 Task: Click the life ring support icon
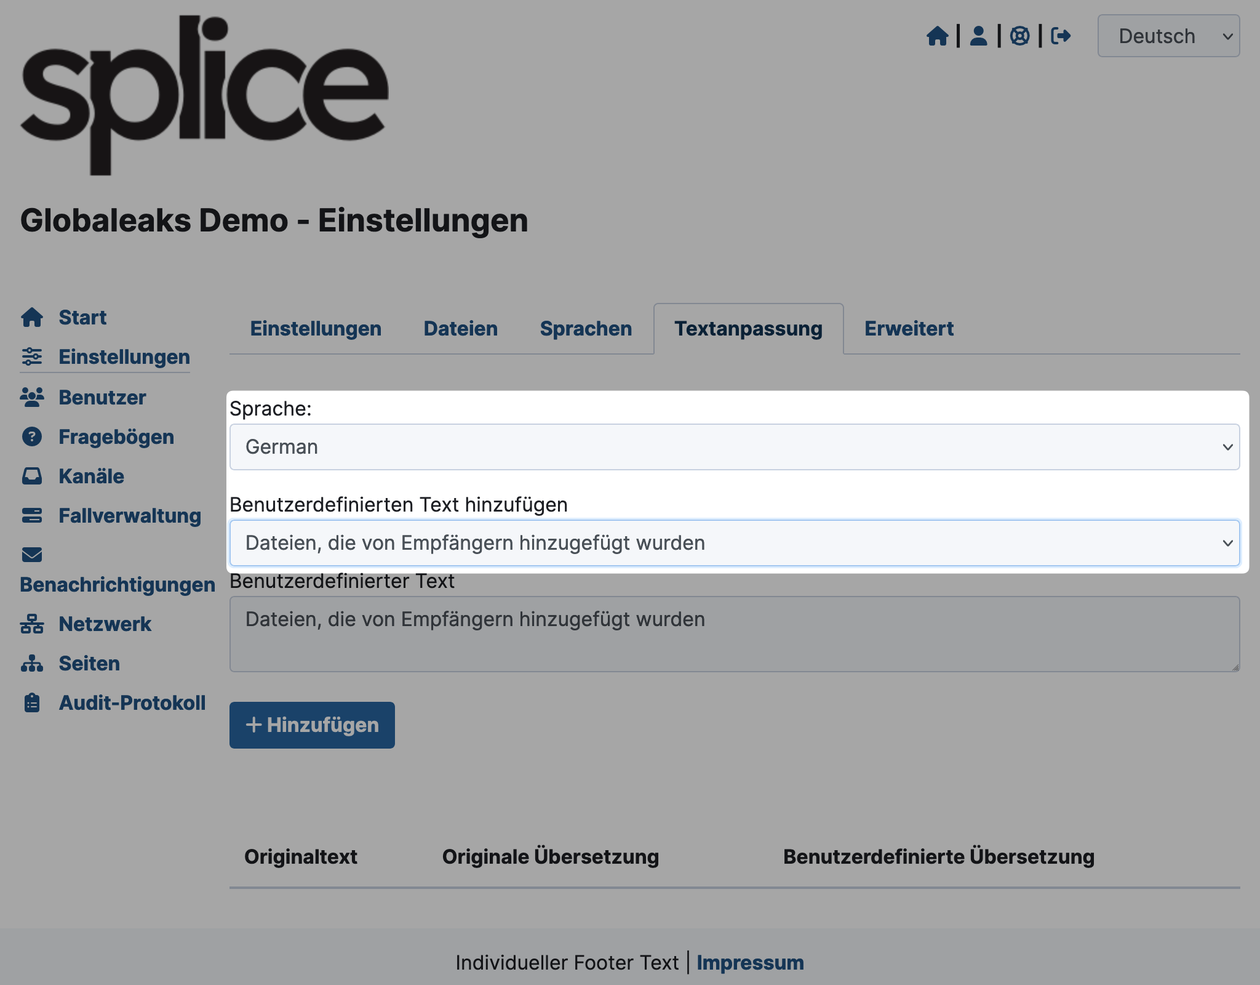click(x=1019, y=36)
